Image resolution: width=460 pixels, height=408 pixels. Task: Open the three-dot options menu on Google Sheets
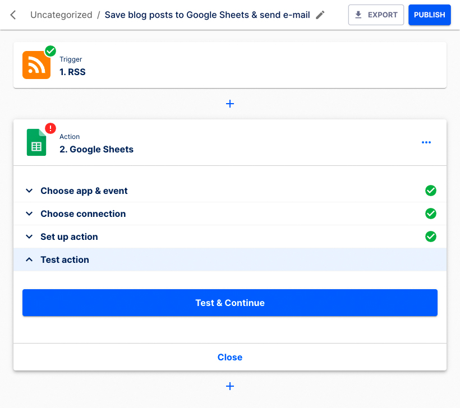[x=426, y=142]
